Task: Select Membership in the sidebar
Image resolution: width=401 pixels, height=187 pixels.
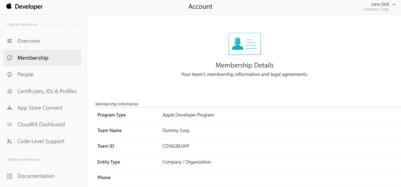Action: [42, 58]
